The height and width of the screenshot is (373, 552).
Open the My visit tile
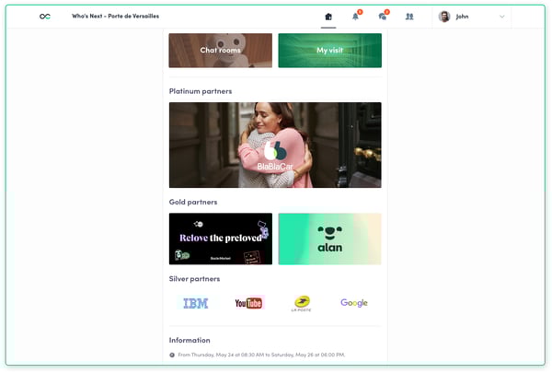330,51
